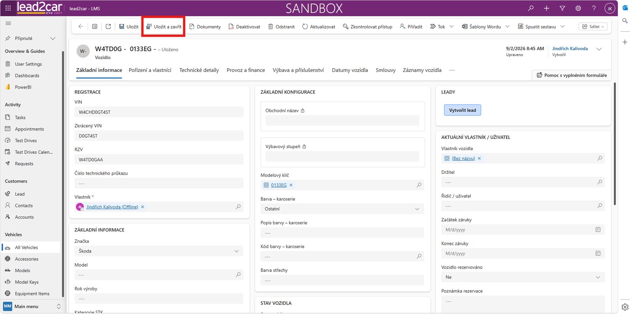Remove Jindřich Kalivoda from Vlastník field
Image resolution: width=632 pixels, height=314 pixels.
(143, 207)
